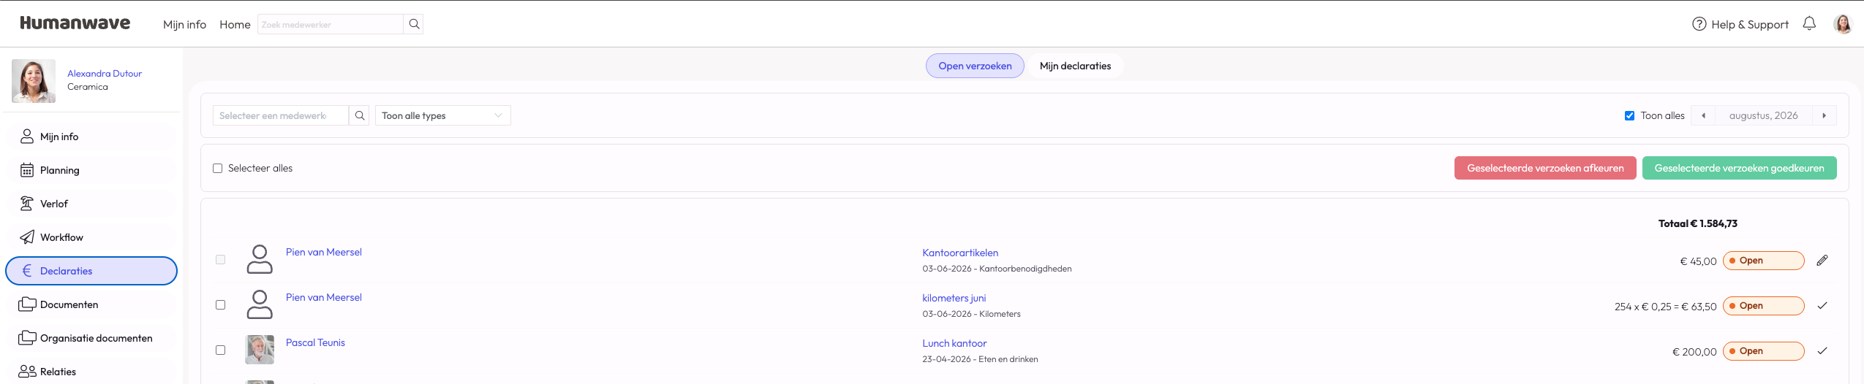Click the Zoek medewerker search field
Screen dimensions: 1864x384
(331, 24)
